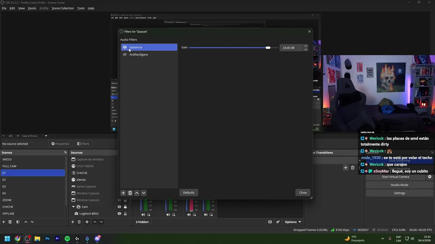
Task: Toggle lock on Cam group
Action: tap(125, 207)
